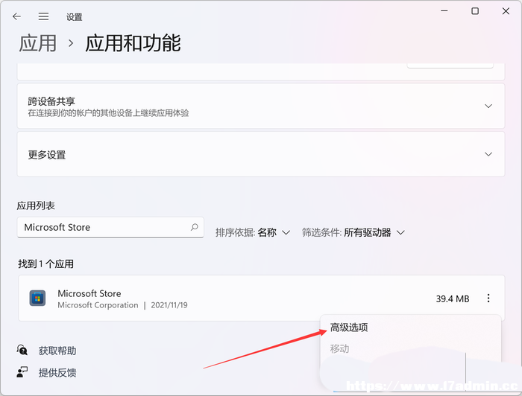The width and height of the screenshot is (522, 396).
Task: Go back with the back arrow
Action: click(x=16, y=16)
